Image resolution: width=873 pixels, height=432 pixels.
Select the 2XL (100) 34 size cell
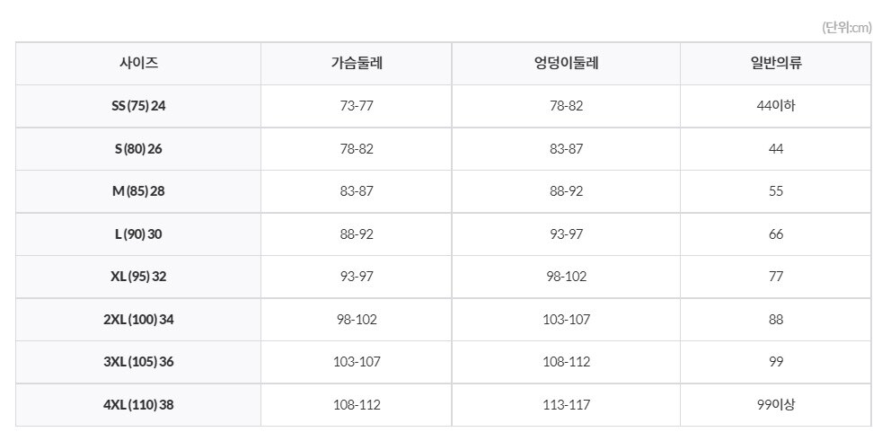tap(138, 320)
